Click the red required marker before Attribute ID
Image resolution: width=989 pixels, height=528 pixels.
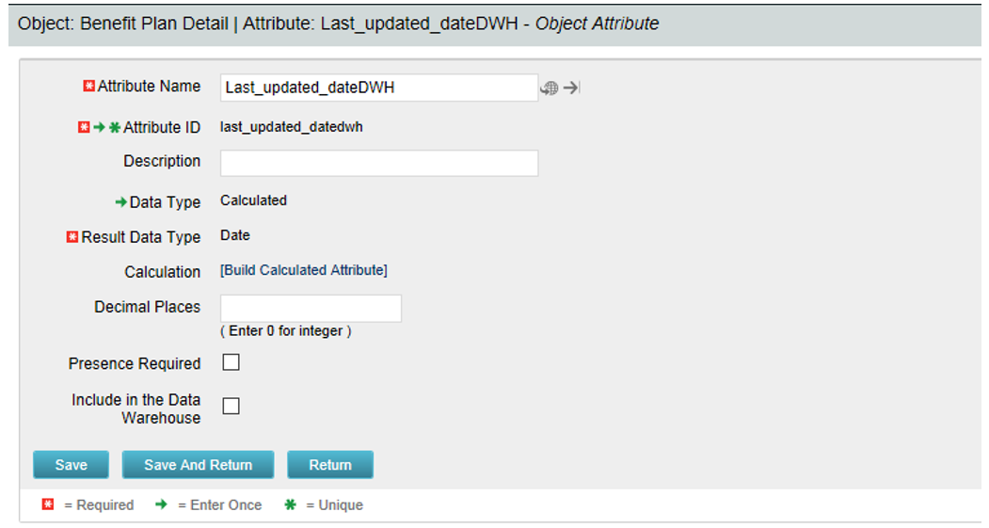click(84, 127)
